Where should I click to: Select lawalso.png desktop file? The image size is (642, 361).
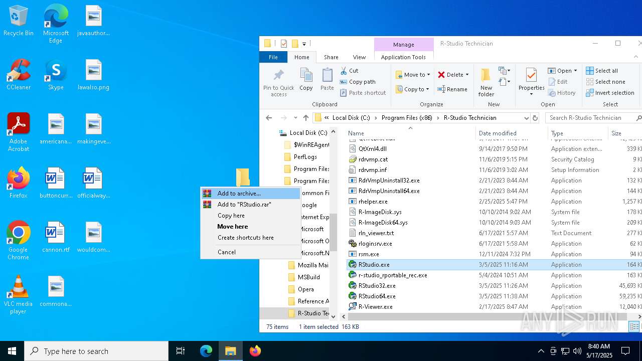[x=93, y=75]
